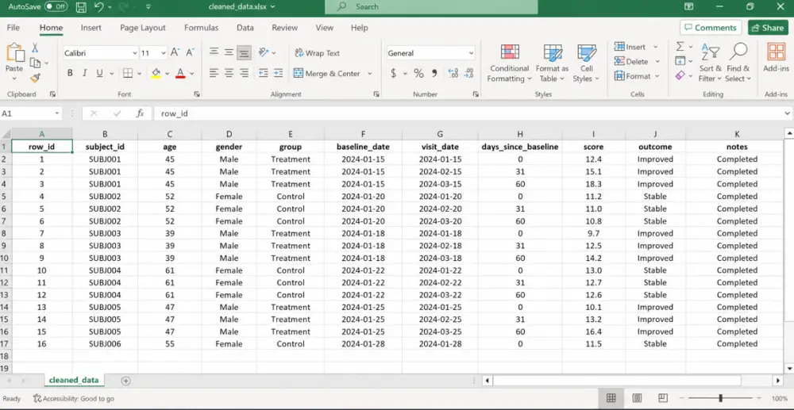Switch to Page Break Preview icon
The width and height of the screenshot is (794, 410).
pos(663,398)
